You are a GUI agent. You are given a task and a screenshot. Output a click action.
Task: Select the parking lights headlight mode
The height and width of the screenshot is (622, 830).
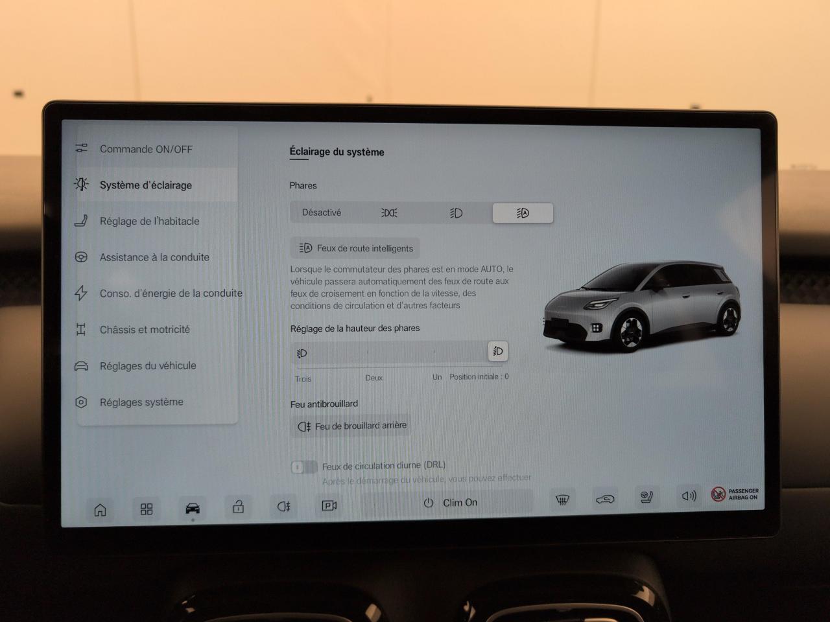tap(389, 213)
